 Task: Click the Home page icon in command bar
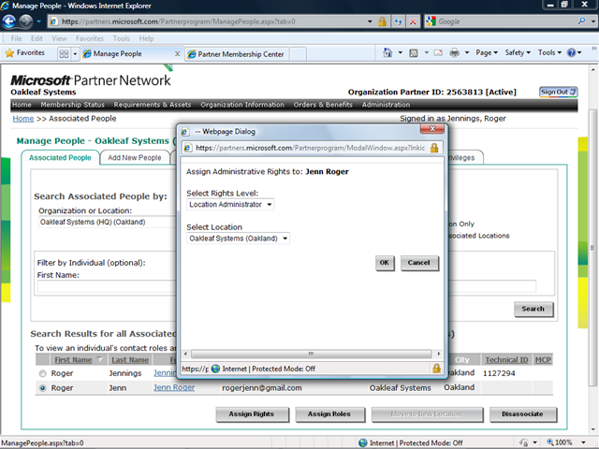point(387,52)
